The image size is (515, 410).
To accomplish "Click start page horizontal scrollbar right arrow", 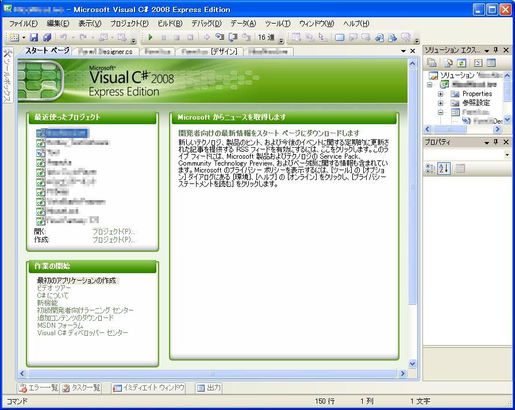I will click(402, 374).
